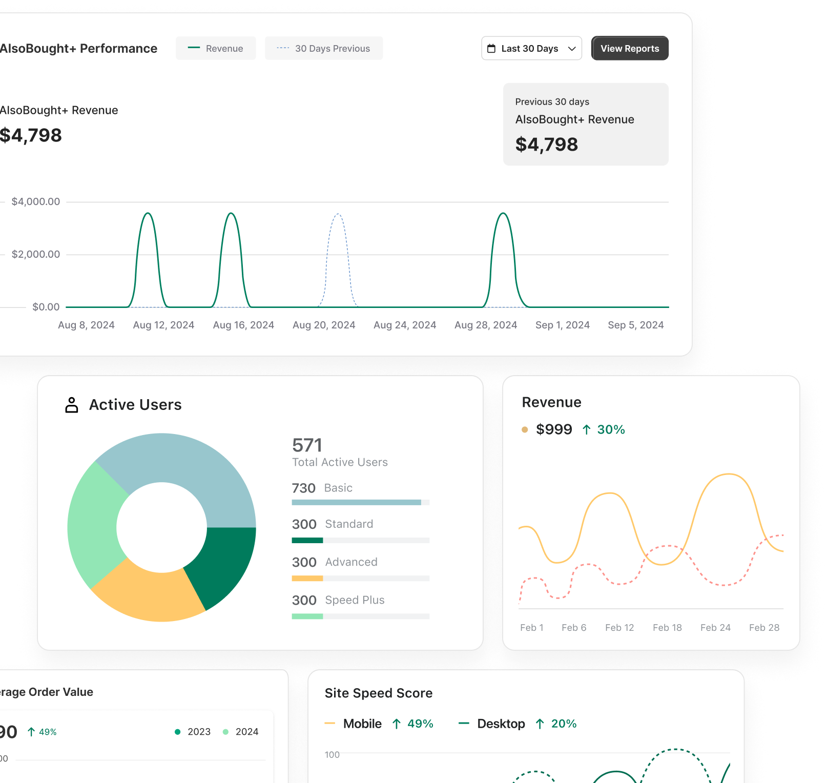Click the Active Users person icon
This screenshot has width=827, height=783.
(x=72, y=405)
